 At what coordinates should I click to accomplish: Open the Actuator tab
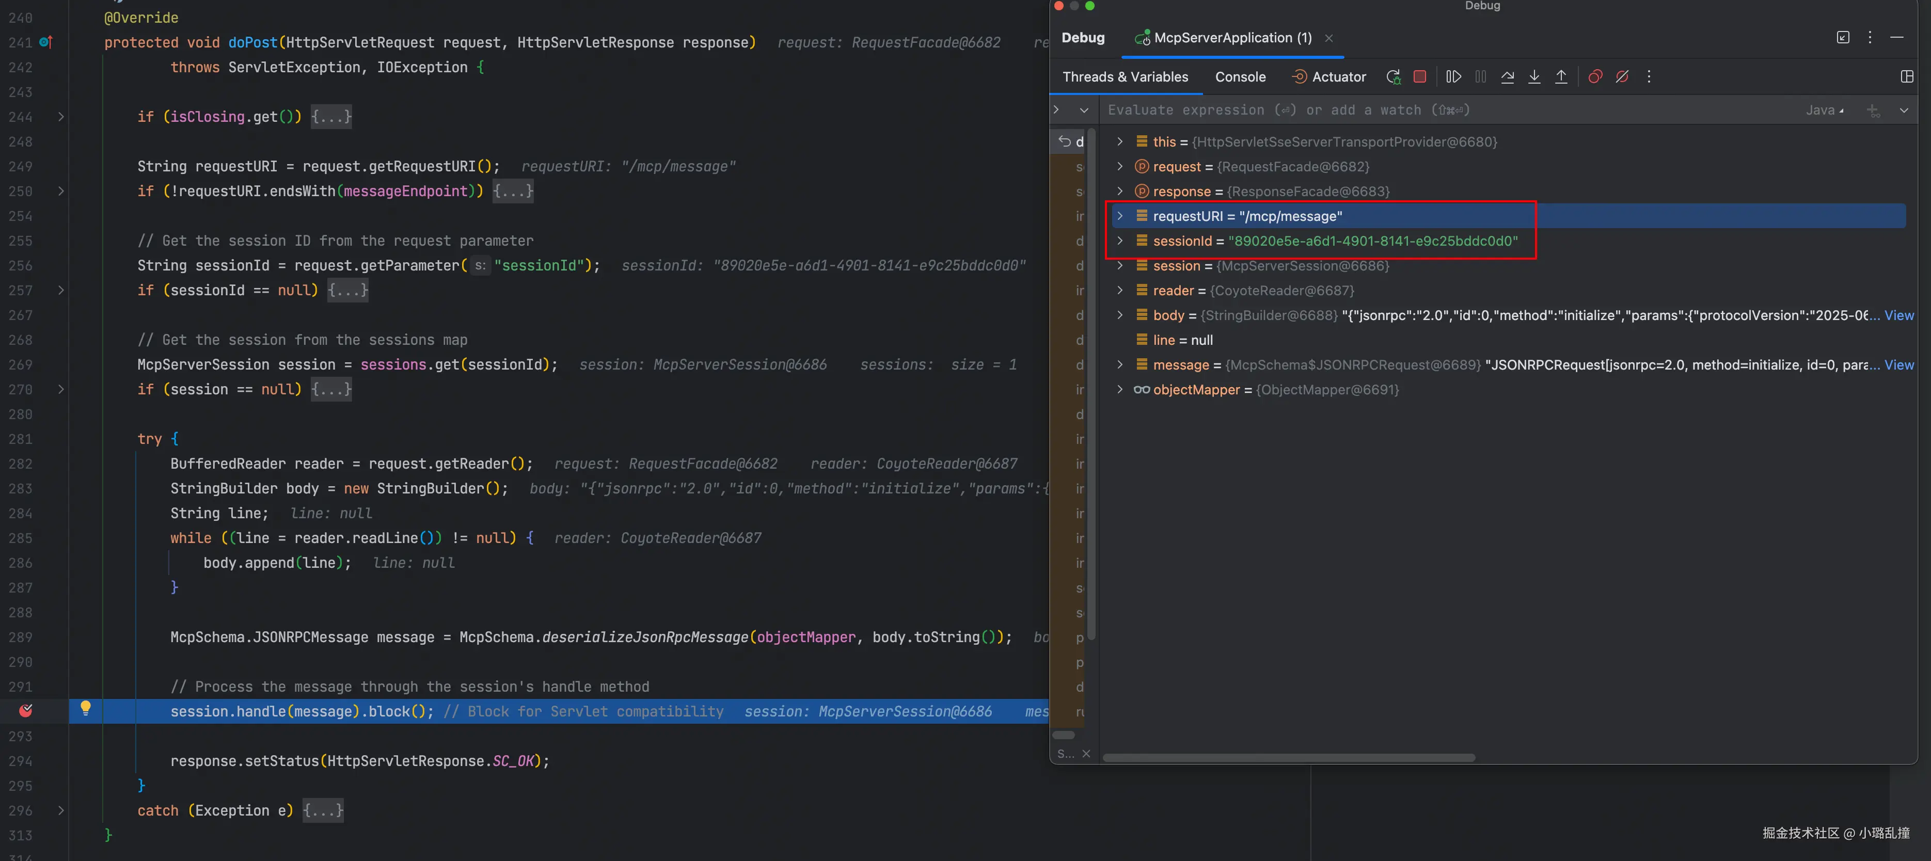[1329, 76]
